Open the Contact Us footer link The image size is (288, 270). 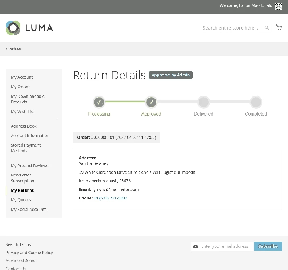tap(16, 268)
